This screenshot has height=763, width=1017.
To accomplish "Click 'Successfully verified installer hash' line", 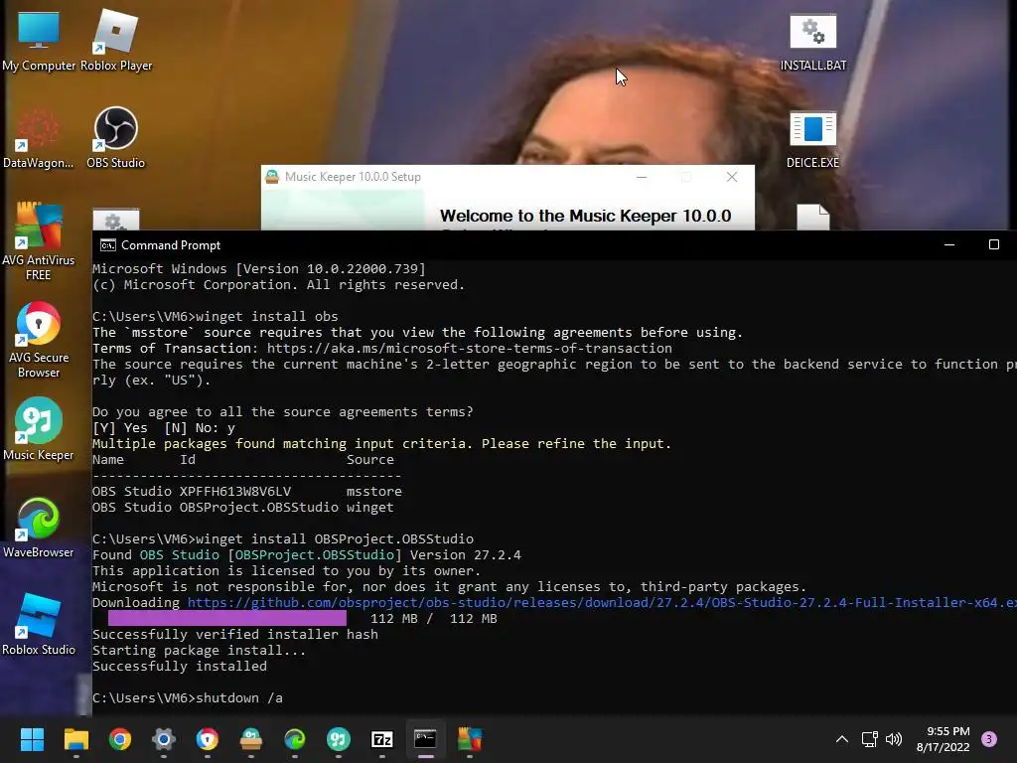I will (235, 635).
